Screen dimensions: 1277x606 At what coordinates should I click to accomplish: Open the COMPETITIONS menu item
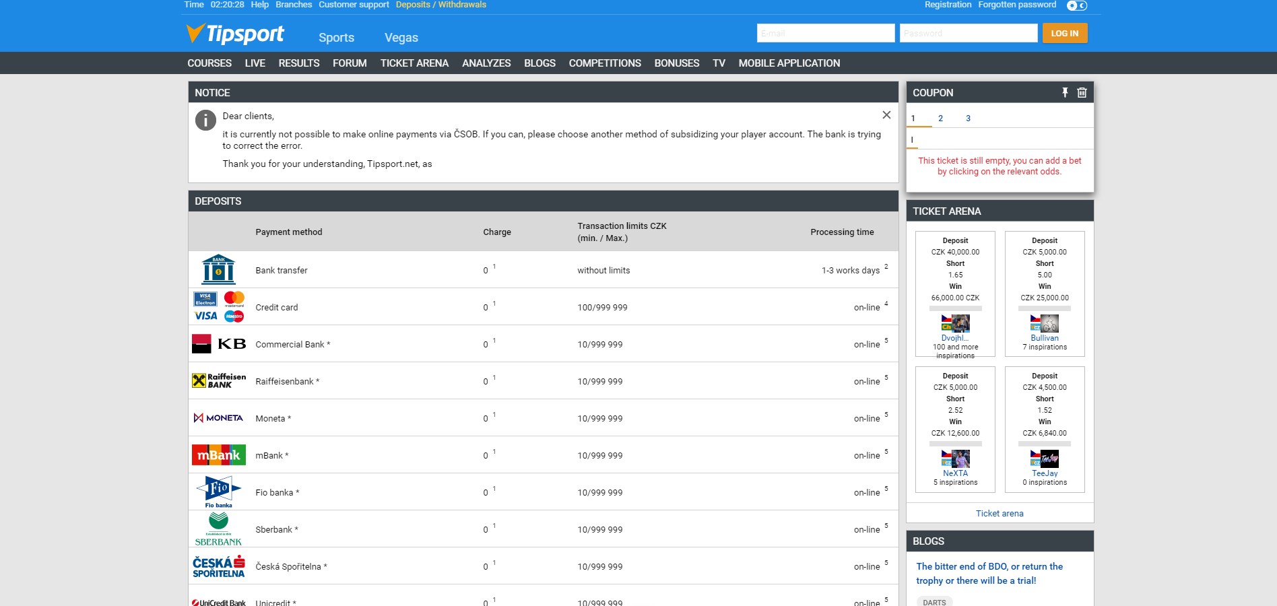tap(605, 63)
